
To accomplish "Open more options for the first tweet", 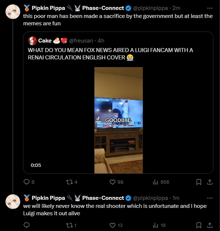I will point(210,8).
